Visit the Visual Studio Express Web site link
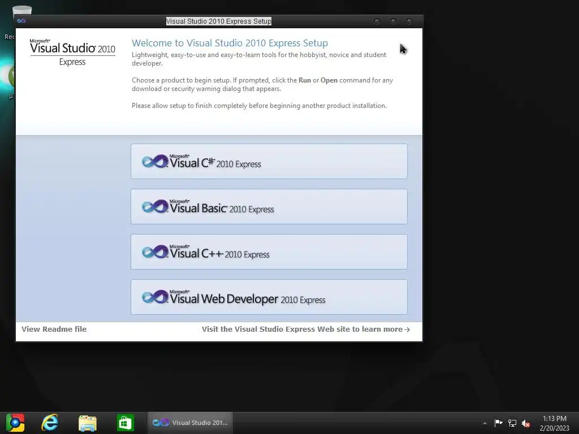579x434 pixels. 306,329
